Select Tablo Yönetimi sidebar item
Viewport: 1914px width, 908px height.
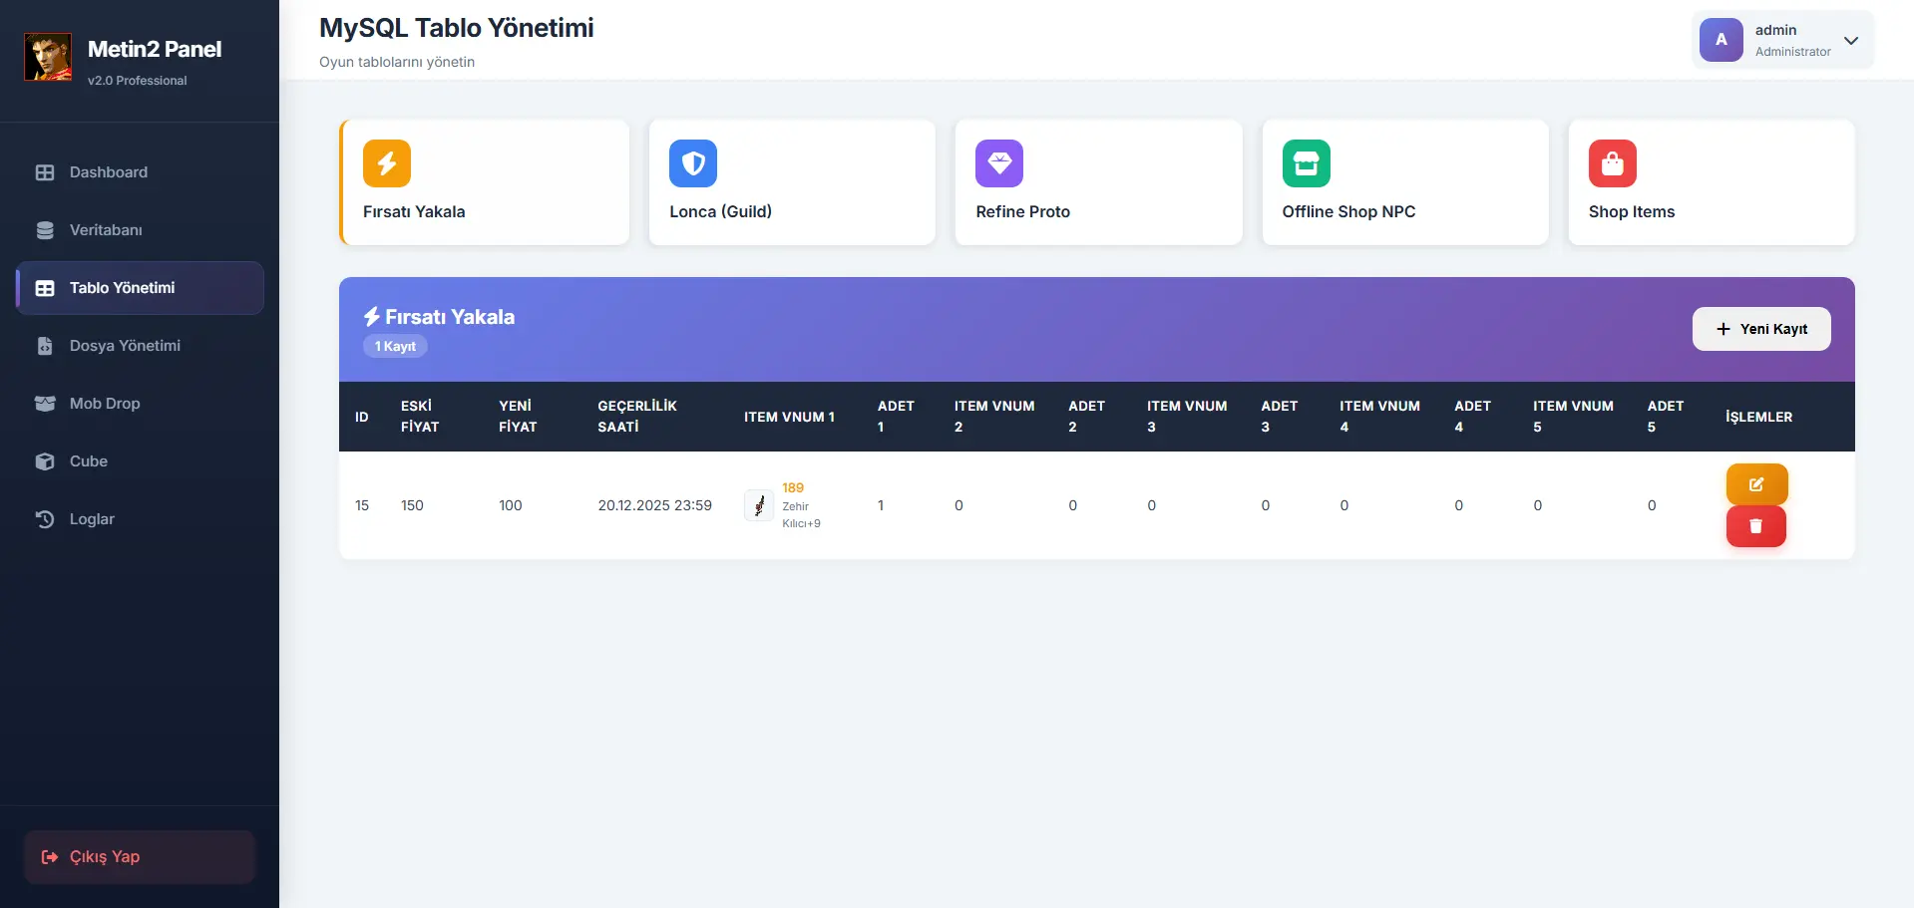coord(122,288)
